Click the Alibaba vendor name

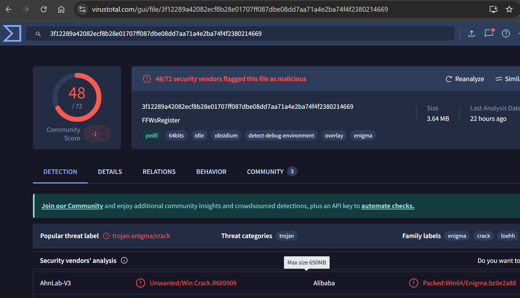tap(324, 283)
